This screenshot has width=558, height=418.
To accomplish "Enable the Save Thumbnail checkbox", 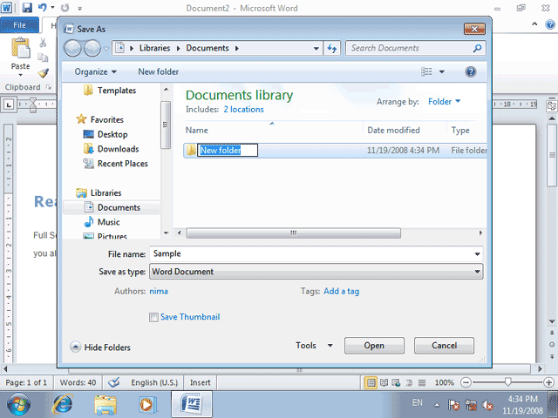I will [x=153, y=317].
